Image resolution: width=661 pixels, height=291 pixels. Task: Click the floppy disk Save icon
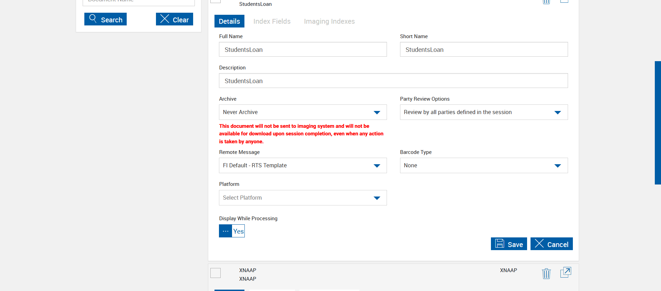point(500,244)
